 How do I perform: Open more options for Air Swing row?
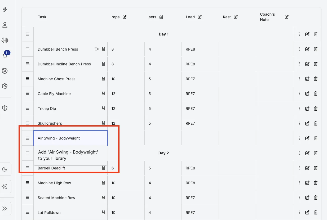coord(299,138)
